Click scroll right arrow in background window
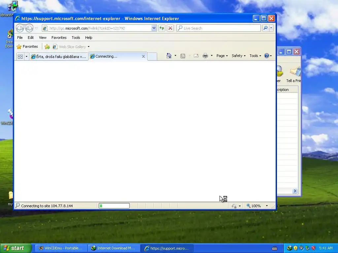This screenshot has width=338, height=253. [295, 191]
